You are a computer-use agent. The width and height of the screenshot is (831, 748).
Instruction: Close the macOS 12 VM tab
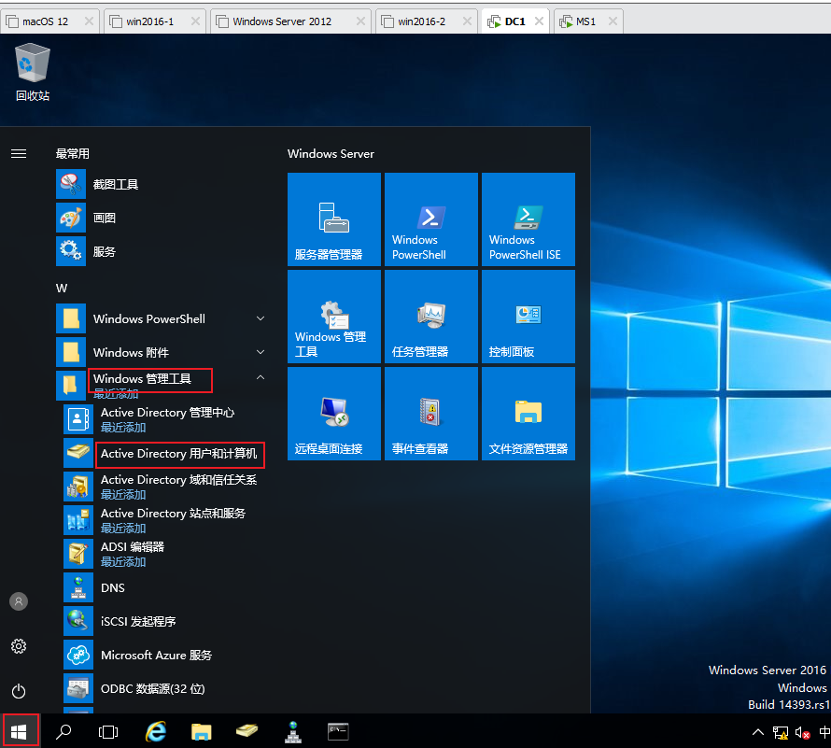(x=89, y=21)
